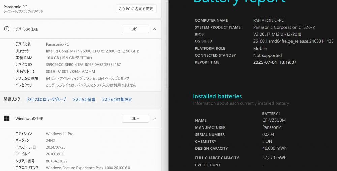Select the ペンとタッチ value text
The height and width of the screenshot is (171, 337).
pyautogui.click(x=91, y=85)
